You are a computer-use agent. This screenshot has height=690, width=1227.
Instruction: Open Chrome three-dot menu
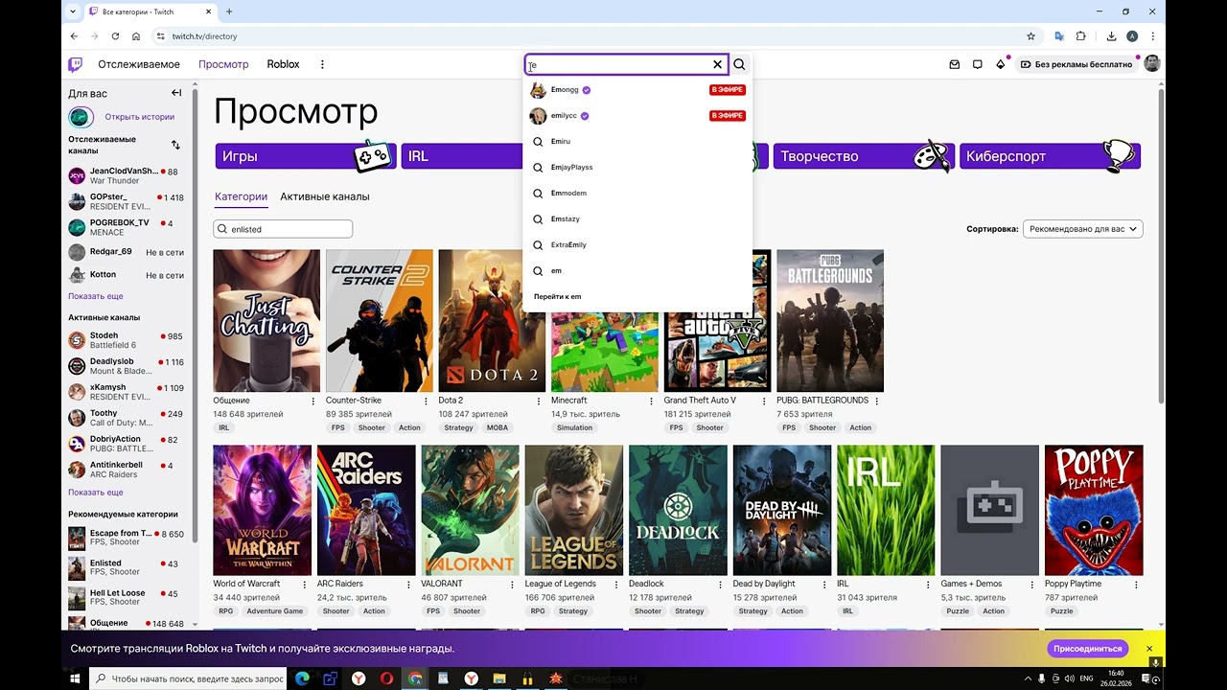[1154, 36]
